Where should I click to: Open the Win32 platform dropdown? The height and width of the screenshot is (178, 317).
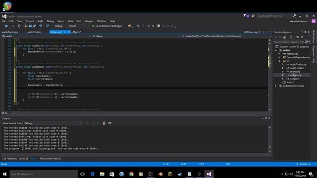click(x=79, y=26)
